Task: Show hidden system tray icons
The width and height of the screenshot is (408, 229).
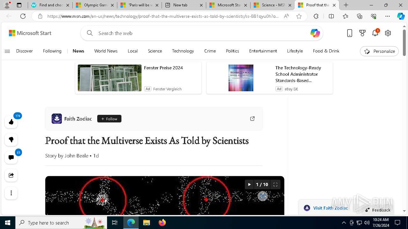Action: click(344, 223)
